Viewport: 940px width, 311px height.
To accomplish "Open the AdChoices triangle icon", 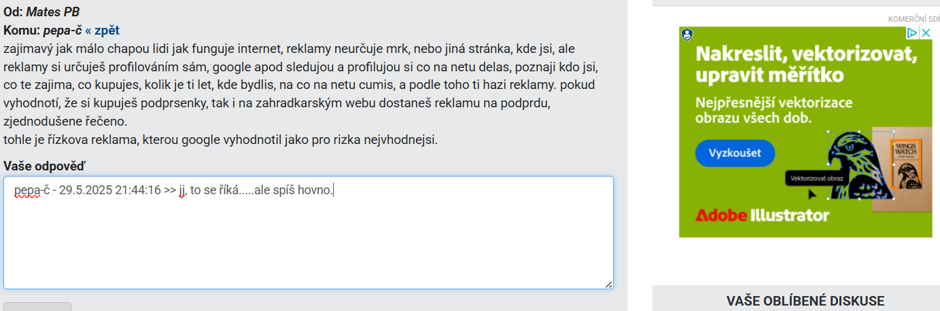I will point(914,33).
